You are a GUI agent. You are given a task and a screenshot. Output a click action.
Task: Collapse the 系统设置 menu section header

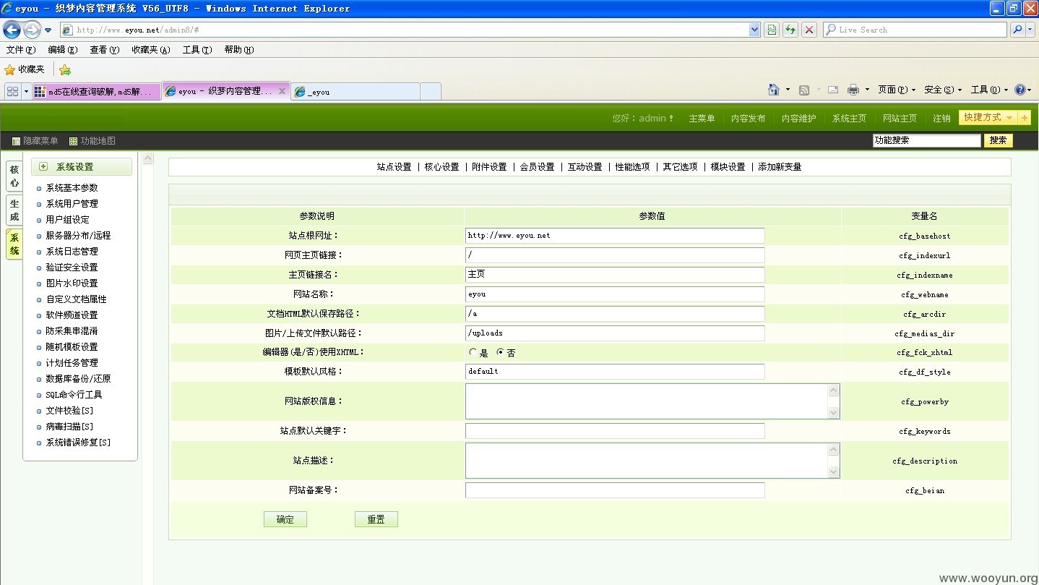82,166
